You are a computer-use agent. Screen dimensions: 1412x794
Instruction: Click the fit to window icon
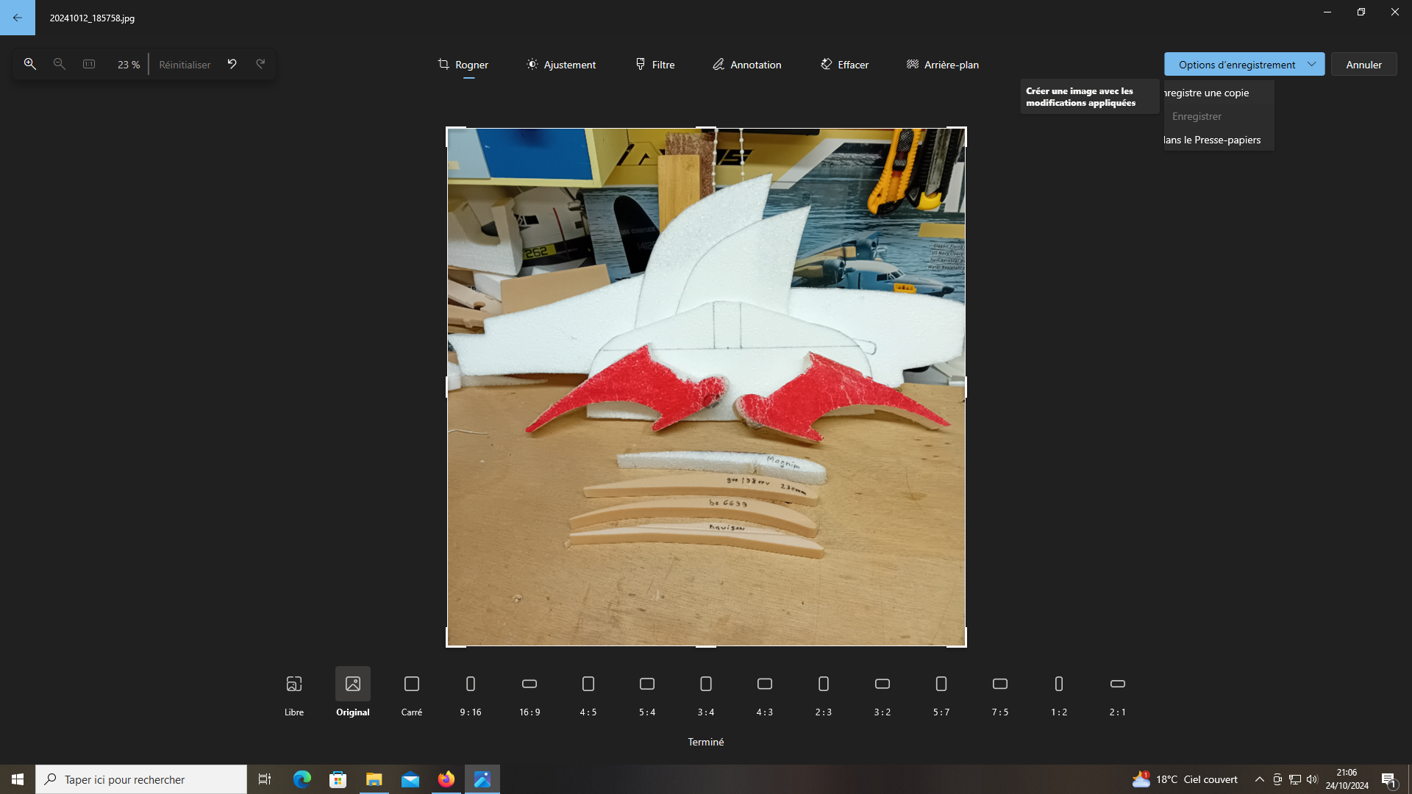pyautogui.click(x=89, y=64)
